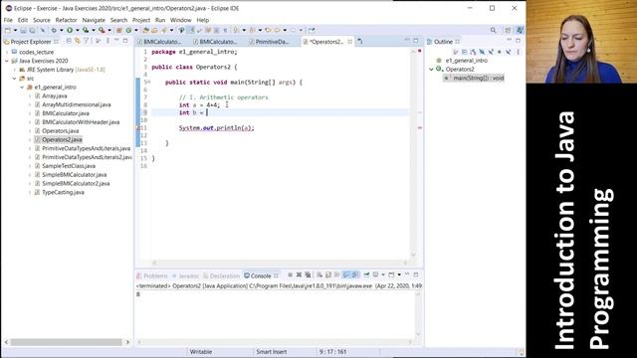Expand the codes_lecture project
The width and height of the screenshot is (637, 358).
coord(7,52)
